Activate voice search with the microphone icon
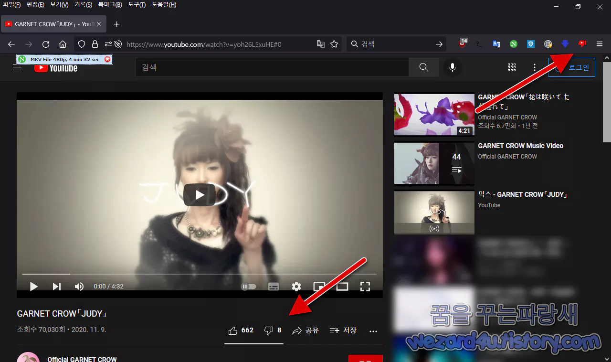 tap(452, 67)
